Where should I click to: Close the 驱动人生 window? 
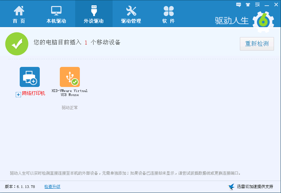276,5
